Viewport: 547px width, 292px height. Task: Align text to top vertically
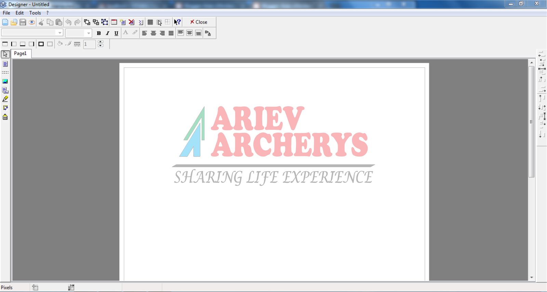coord(181,33)
